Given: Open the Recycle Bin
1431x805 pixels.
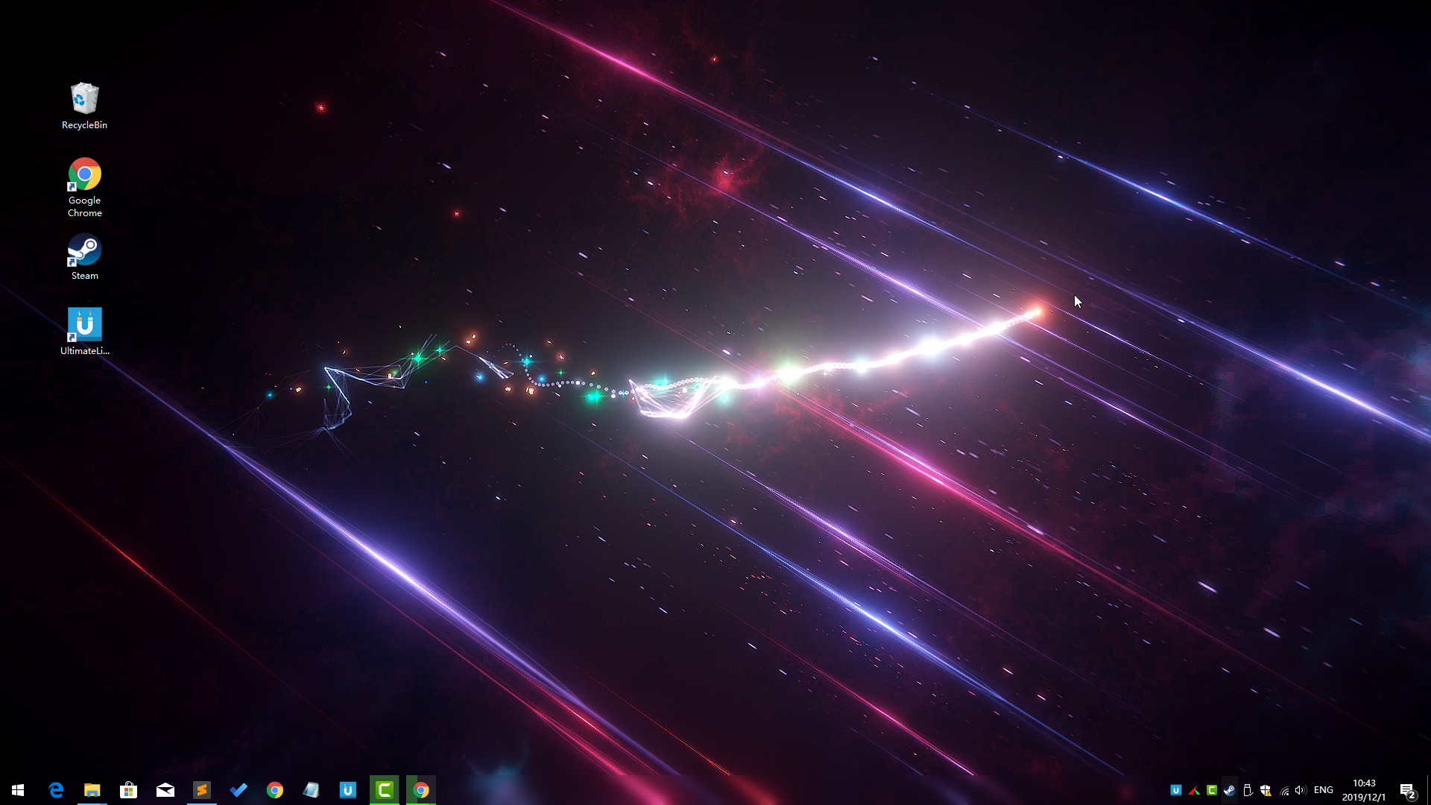Looking at the screenshot, I should [84, 97].
